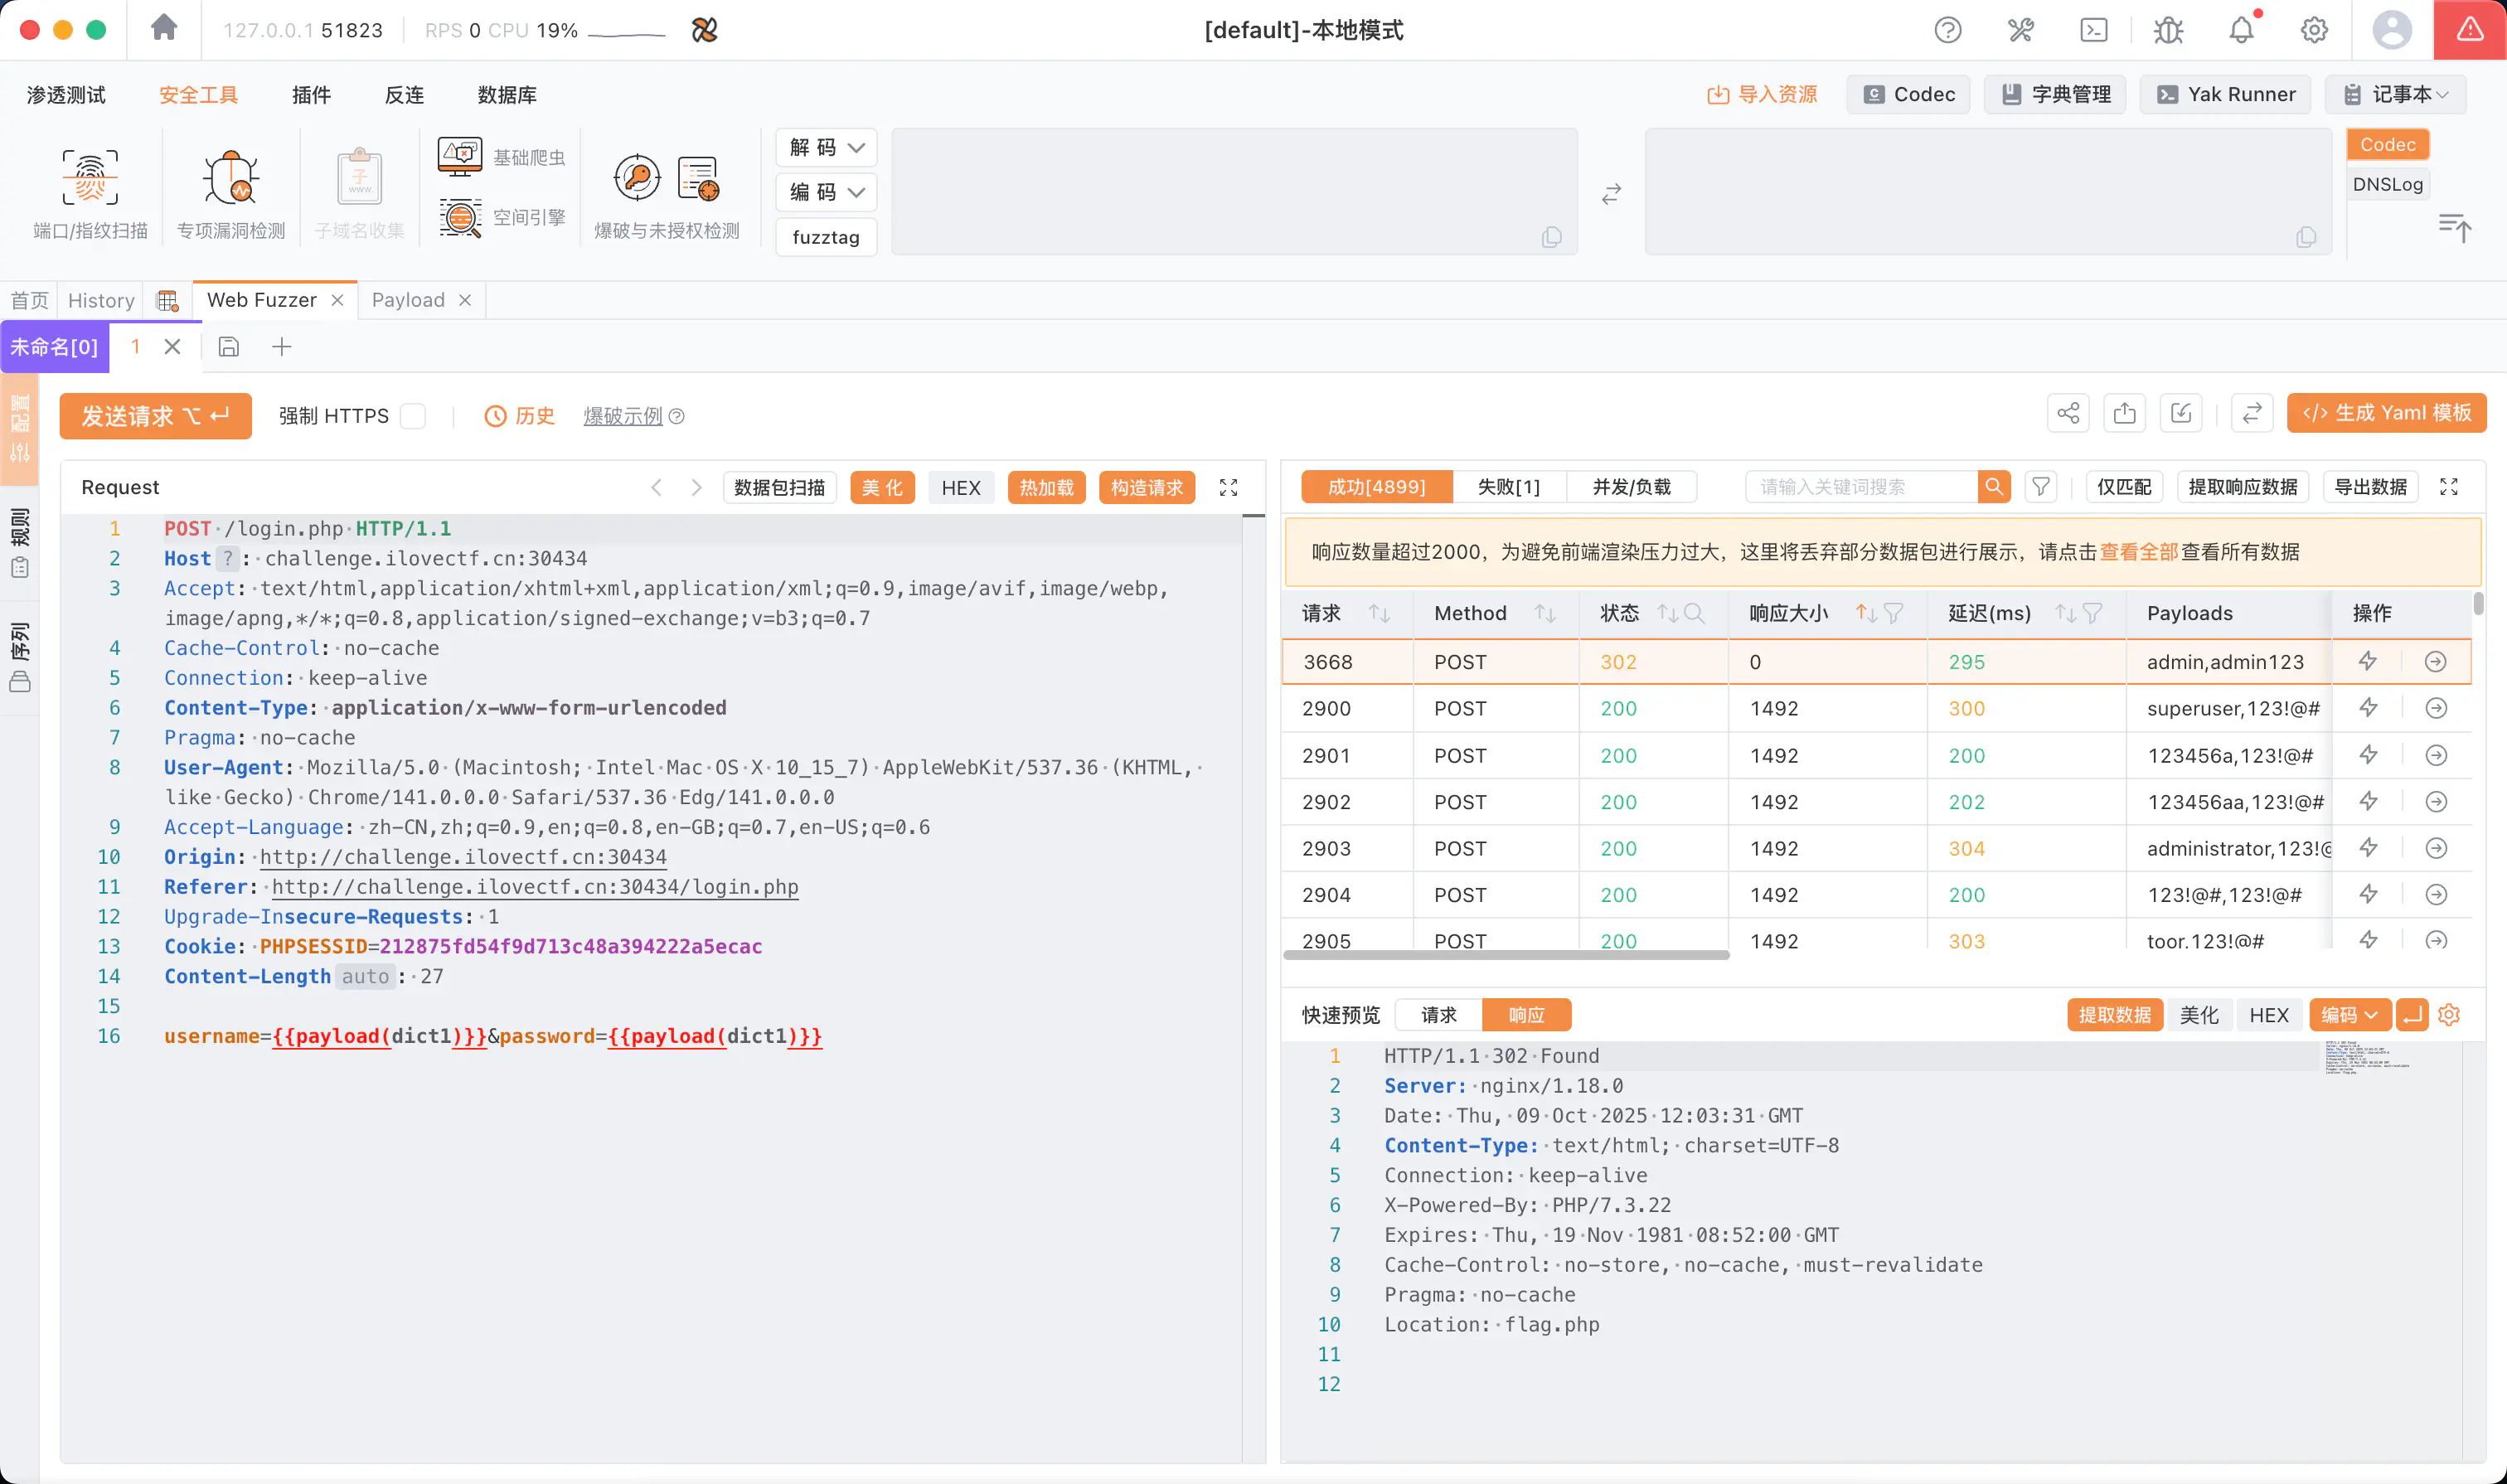Click the 发送请求 button
The width and height of the screenshot is (2507, 1484).
point(155,416)
